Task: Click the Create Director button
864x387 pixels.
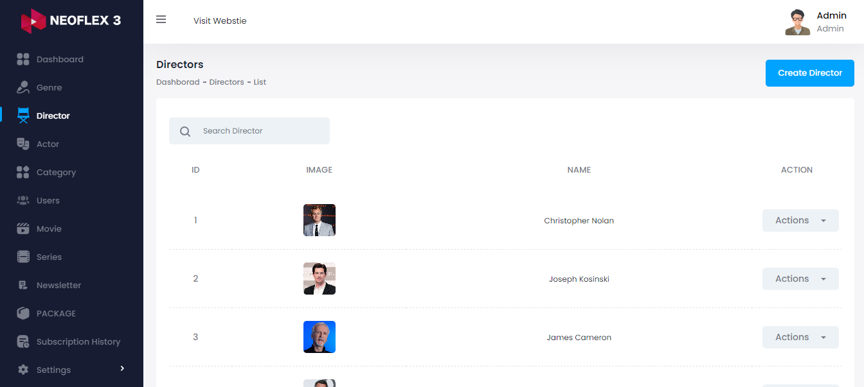Action: point(809,73)
